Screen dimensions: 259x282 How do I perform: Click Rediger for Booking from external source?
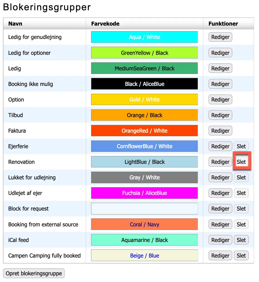coord(220,224)
